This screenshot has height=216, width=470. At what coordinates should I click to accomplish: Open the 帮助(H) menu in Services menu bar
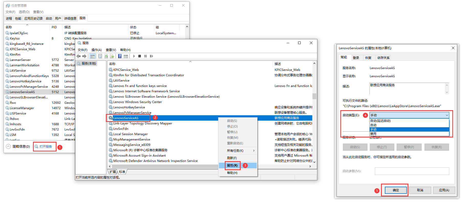(125, 50)
